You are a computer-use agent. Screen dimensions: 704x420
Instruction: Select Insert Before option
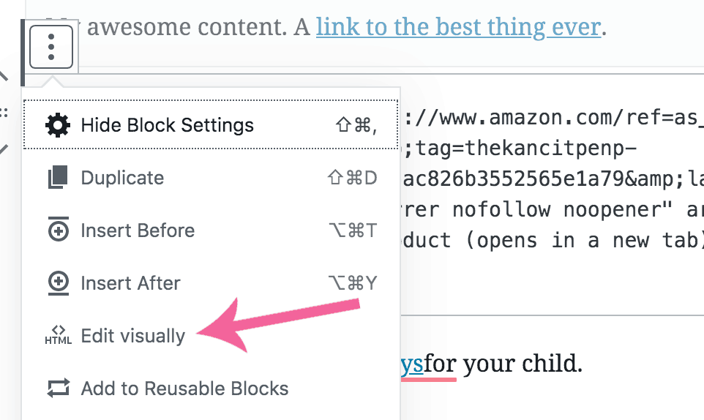[x=211, y=230]
